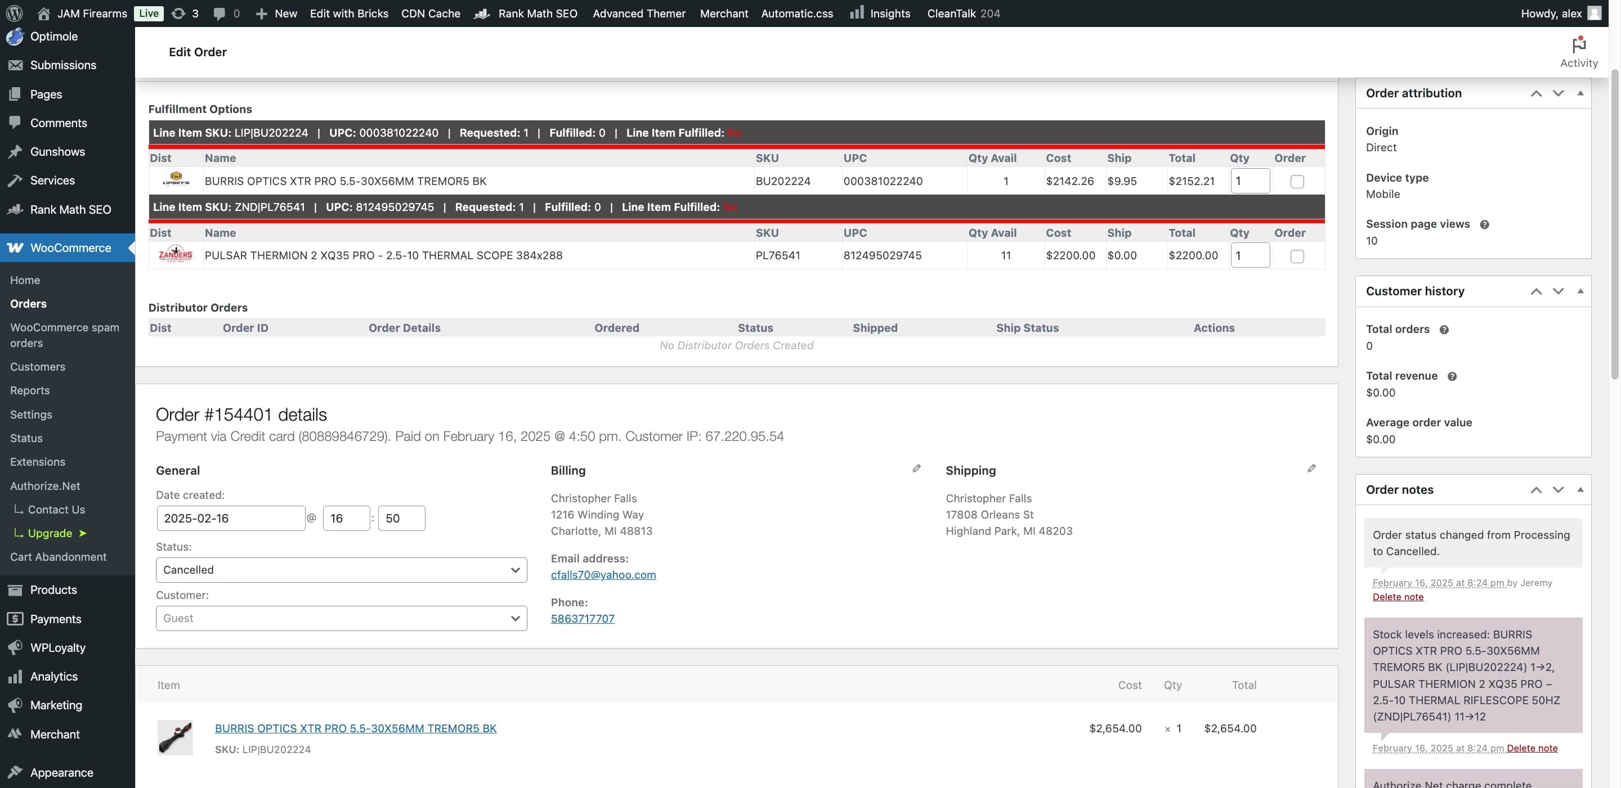This screenshot has width=1621, height=788.
Task: Click the hour field showing 16
Action: click(346, 518)
